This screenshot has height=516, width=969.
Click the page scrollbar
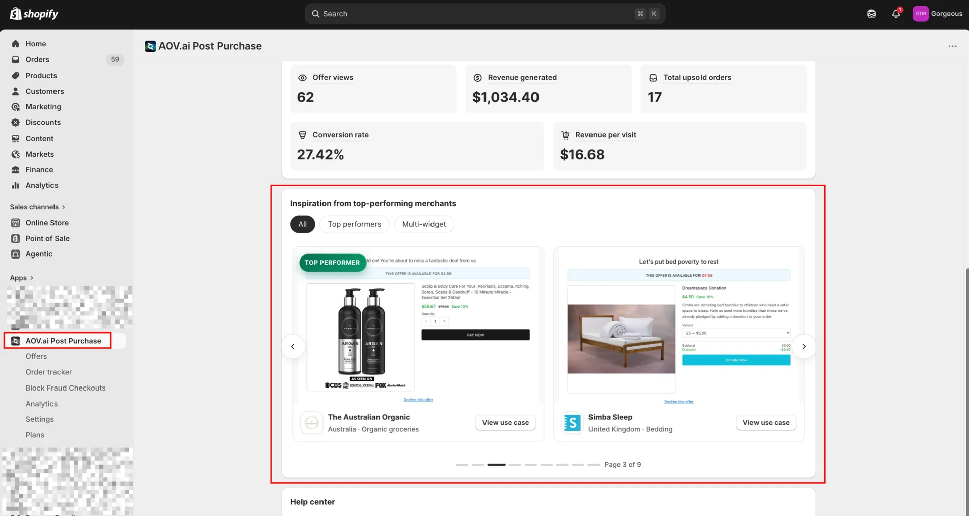pyautogui.click(x=966, y=392)
